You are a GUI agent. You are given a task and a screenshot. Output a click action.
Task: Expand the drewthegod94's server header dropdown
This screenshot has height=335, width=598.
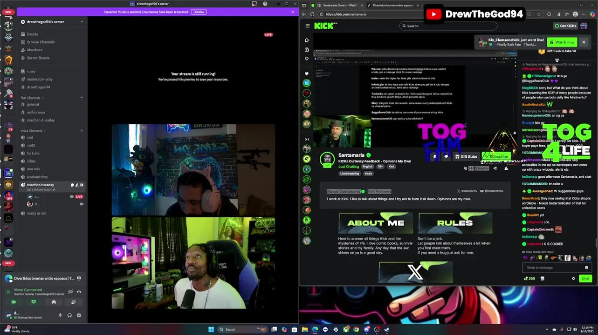(82, 22)
